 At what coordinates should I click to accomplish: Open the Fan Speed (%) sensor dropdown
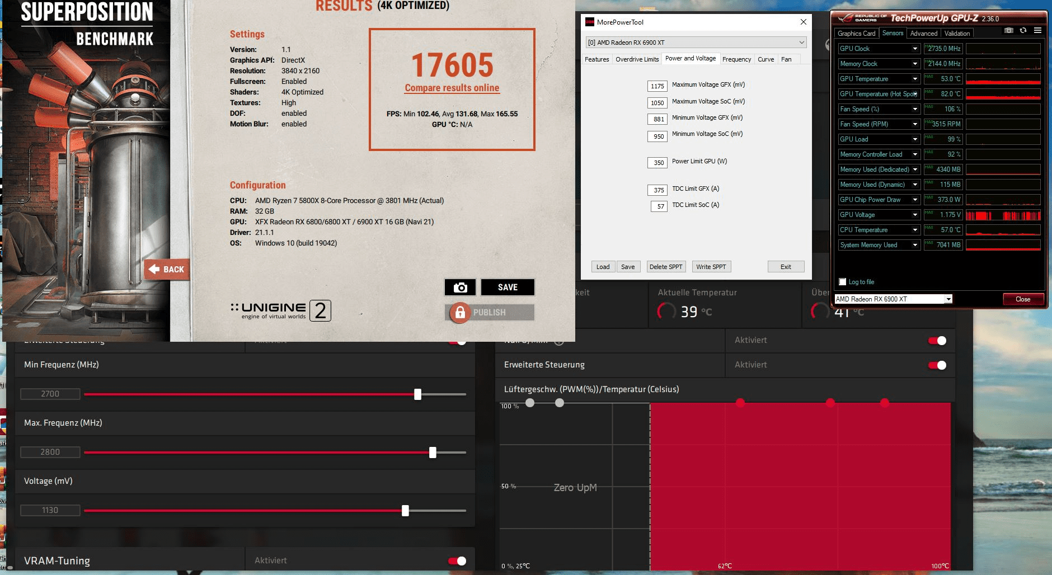(915, 109)
